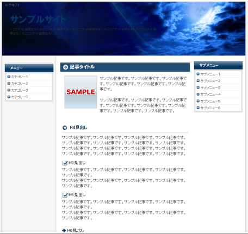This screenshot has height=234, width=248.
Task: Click the arrow icon beside サブメニュー3
Action: point(198,87)
